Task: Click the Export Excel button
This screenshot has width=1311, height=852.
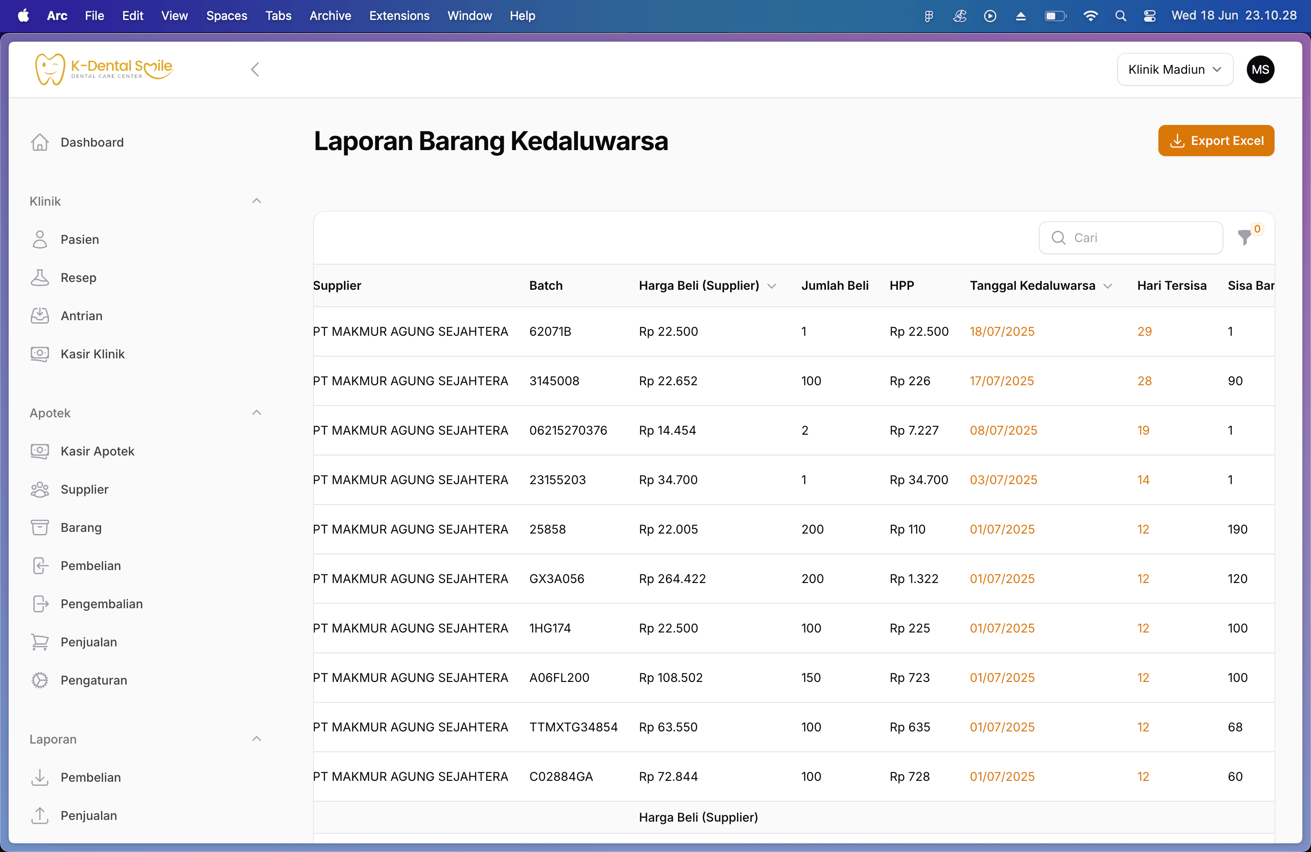Action: (1216, 141)
